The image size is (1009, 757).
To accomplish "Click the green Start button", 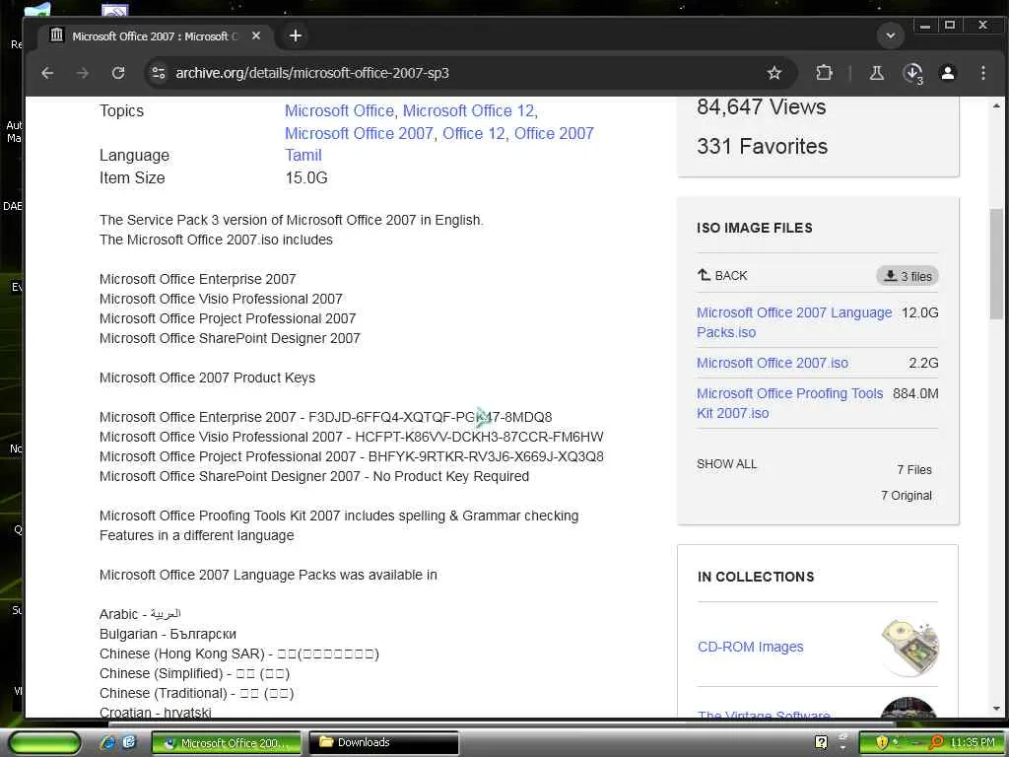I will (44, 743).
